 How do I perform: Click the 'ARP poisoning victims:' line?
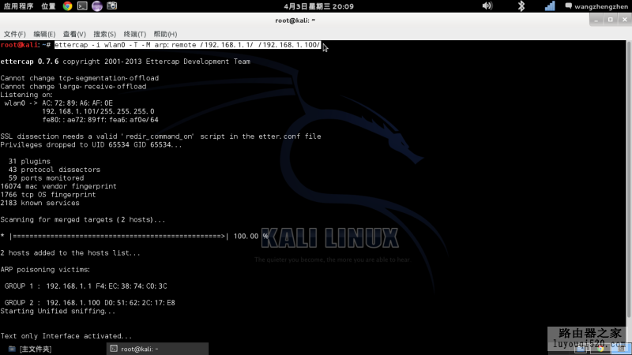point(45,270)
